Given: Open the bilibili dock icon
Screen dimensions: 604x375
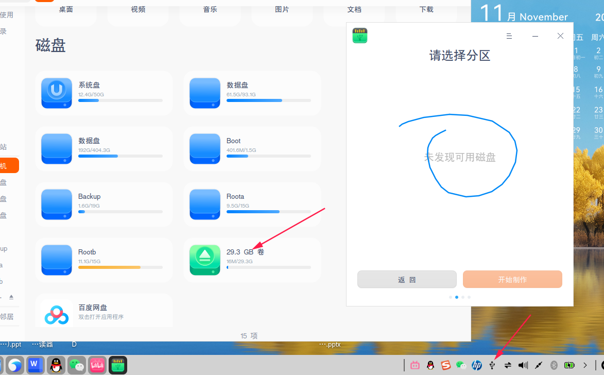Looking at the screenshot, I should [97, 365].
